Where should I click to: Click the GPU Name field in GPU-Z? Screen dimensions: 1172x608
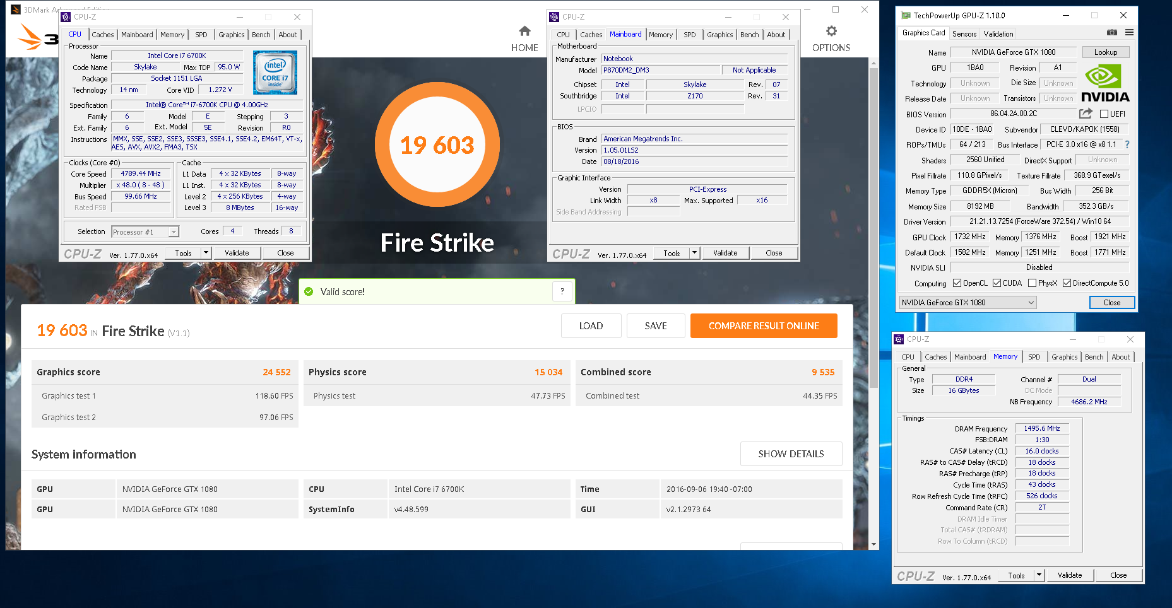[1013, 52]
